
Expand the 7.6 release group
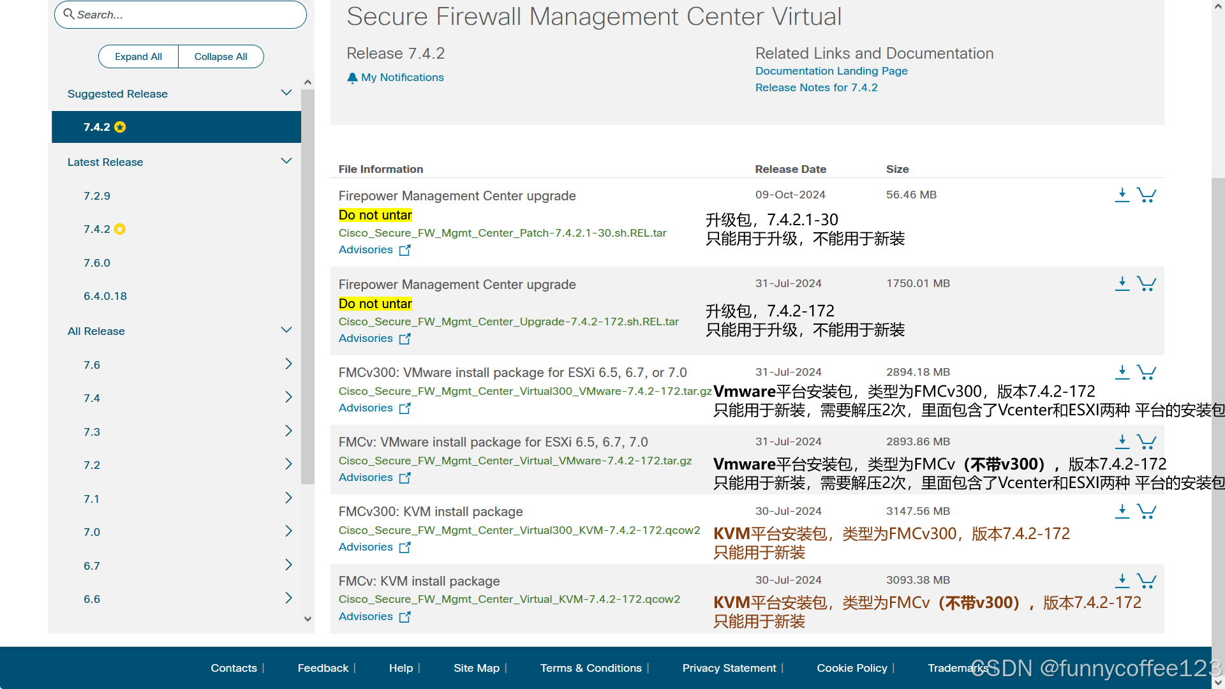(288, 364)
